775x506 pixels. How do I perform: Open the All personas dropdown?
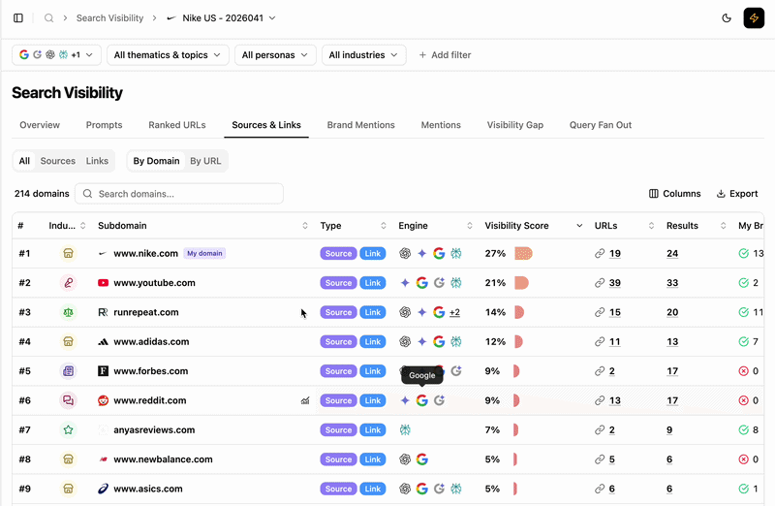coord(275,55)
